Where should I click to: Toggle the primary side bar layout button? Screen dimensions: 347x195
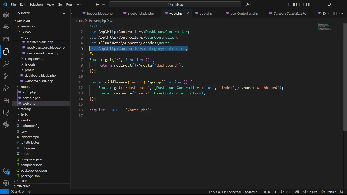point(295,4)
